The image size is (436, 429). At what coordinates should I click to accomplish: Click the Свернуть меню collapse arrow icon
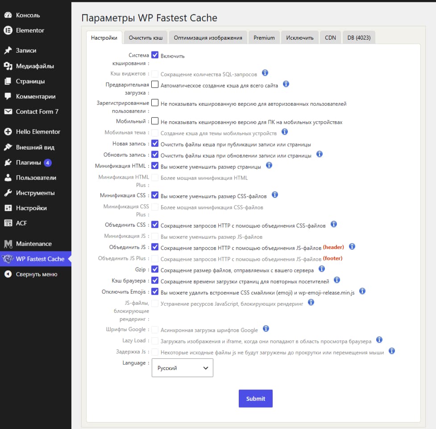click(x=8, y=274)
